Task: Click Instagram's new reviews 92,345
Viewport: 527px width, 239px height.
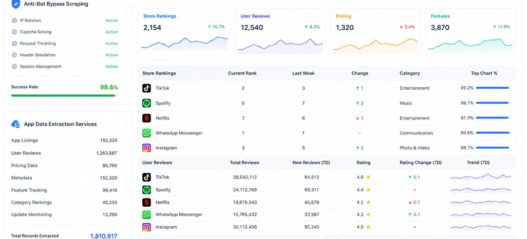Action: 311,227
